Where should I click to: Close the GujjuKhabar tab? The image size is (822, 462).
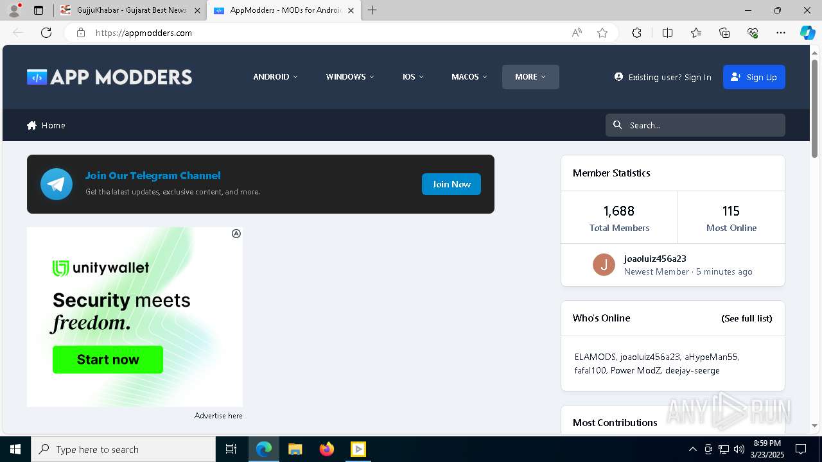click(197, 10)
